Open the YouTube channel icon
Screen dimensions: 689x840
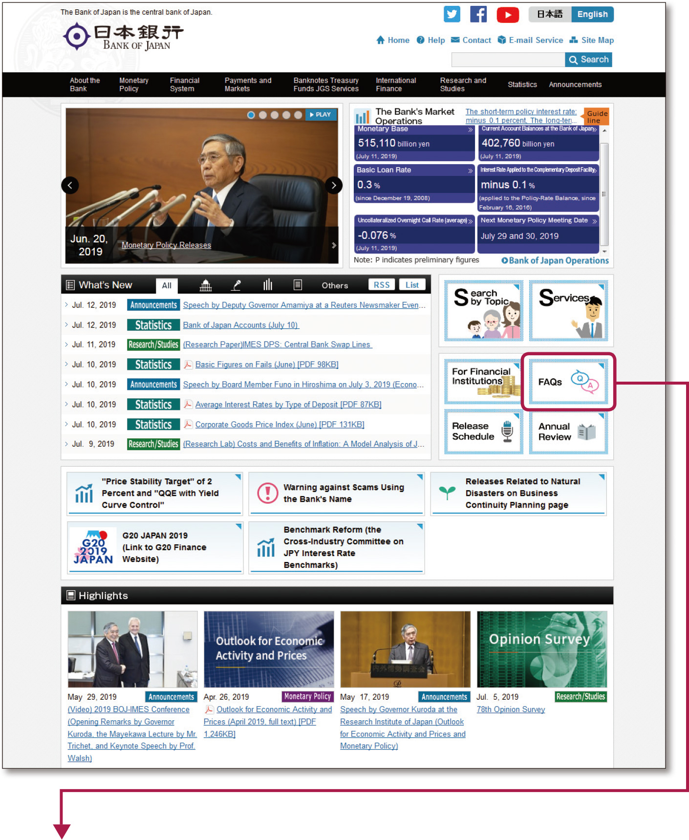pos(508,15)
